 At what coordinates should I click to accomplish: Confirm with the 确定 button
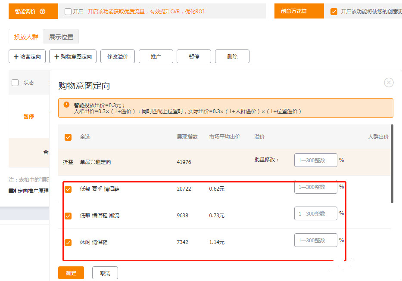(x=71, y=273)
